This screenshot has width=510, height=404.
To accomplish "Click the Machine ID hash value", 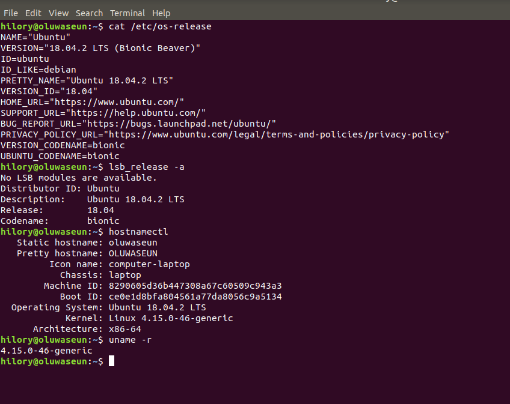I will click(195, 286).
